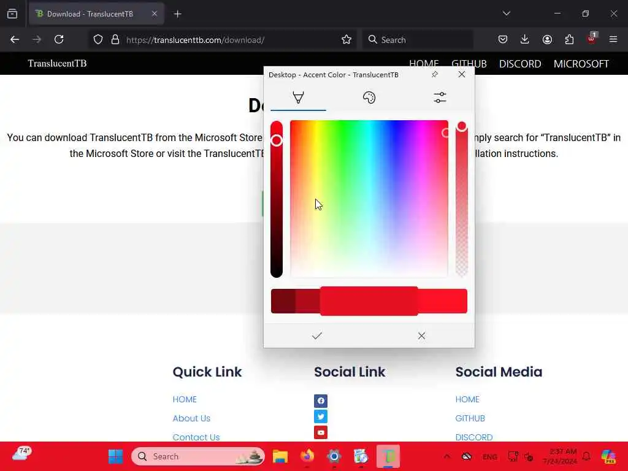628x471 pixels.
Task: Open the Windows Start menu
Action: 116,456
